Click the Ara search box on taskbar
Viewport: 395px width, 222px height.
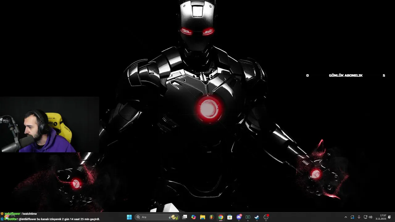[157, 217]
